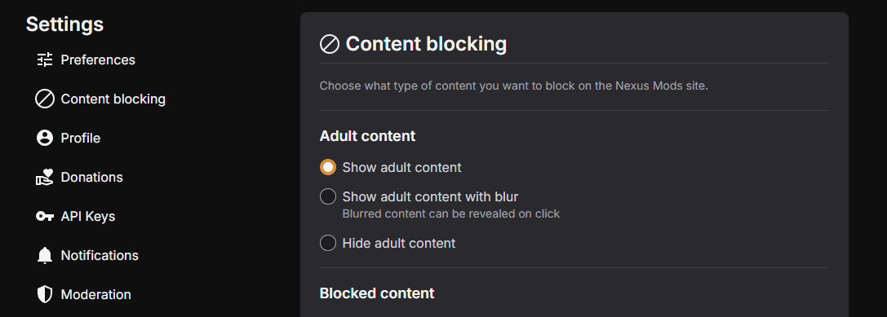This screenshot has width=887, height=317.
Task: Go to the Profile settings page
Action: coord(80,138)
